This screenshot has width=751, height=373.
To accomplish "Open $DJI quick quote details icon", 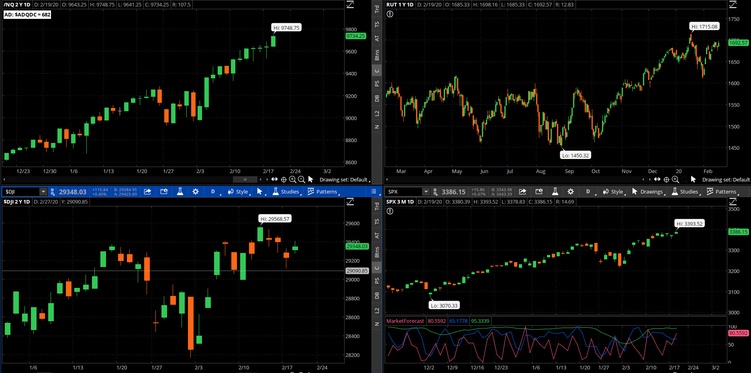I will point(164,192).
